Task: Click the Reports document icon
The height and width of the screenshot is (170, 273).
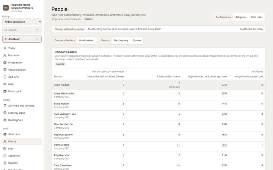Action: (x=5, y=163)
